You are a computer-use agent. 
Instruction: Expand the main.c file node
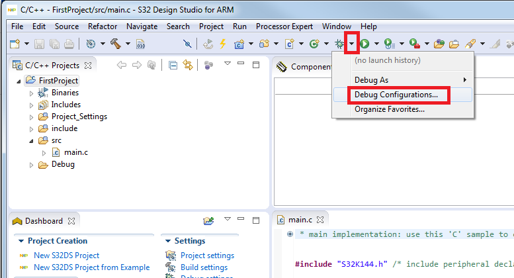tap(44, 153)
